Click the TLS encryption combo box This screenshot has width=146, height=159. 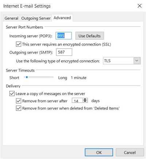(122, 61)
